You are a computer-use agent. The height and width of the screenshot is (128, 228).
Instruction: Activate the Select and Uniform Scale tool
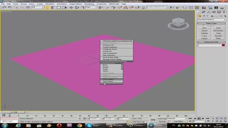tap(82, 7)
